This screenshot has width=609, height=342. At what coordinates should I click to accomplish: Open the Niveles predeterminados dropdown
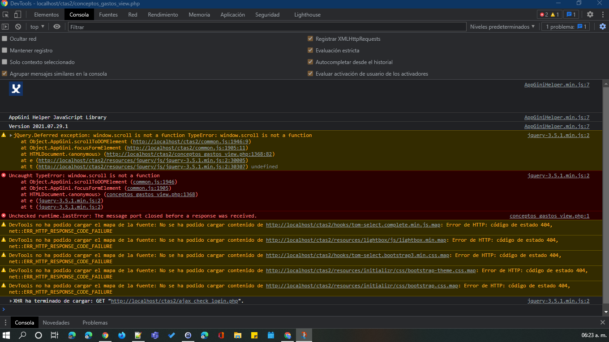point(502,27)
